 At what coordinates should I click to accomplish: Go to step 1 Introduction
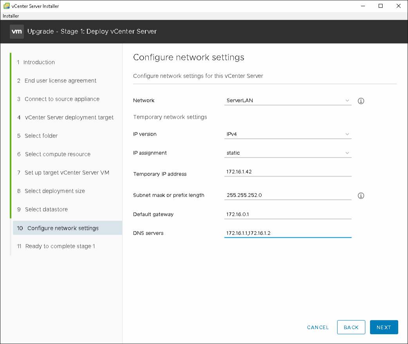(x=39, y=62)
